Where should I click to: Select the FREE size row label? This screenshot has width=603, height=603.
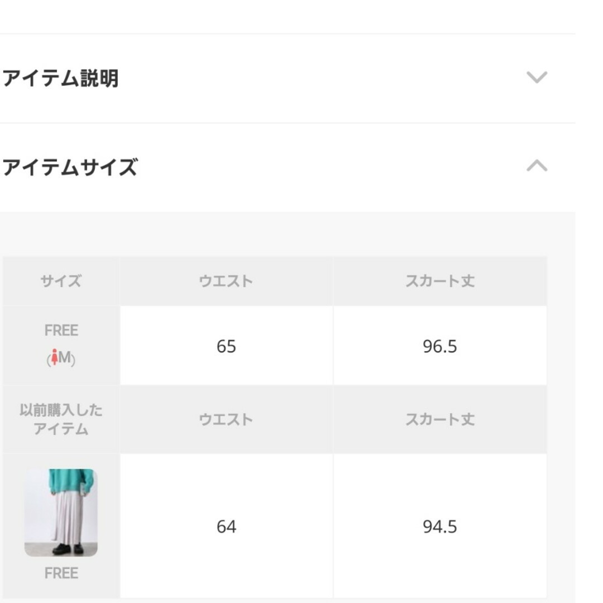(61, 345)
